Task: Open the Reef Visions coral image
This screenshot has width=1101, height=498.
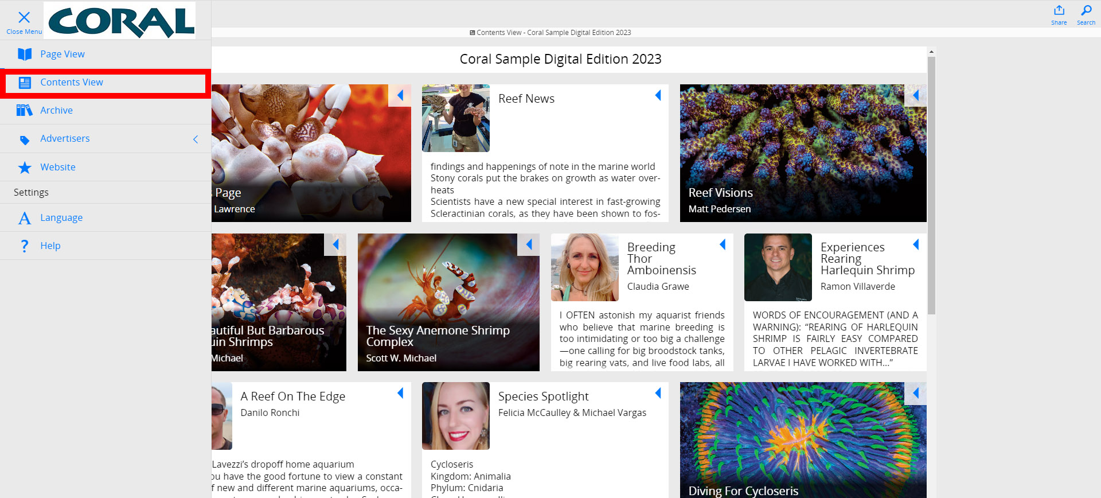Action: pyautogui.click(x=803, y=153)
